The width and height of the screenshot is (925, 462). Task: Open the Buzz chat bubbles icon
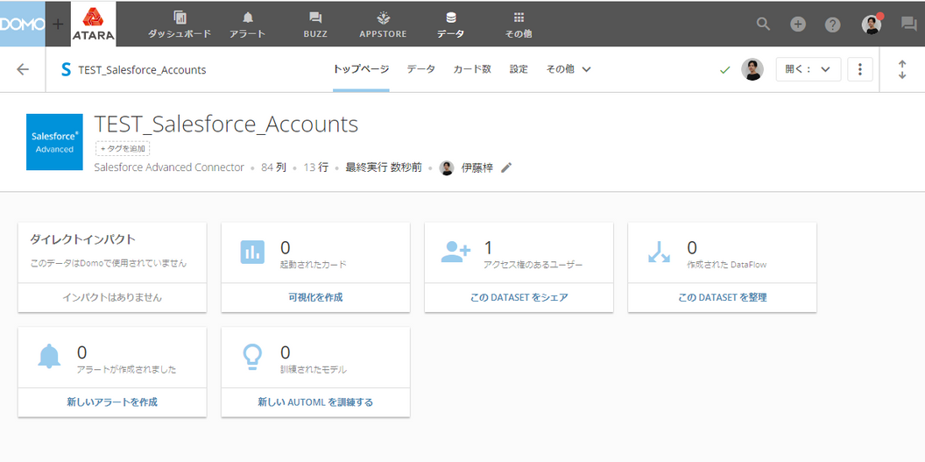click(x=907, y=25)
